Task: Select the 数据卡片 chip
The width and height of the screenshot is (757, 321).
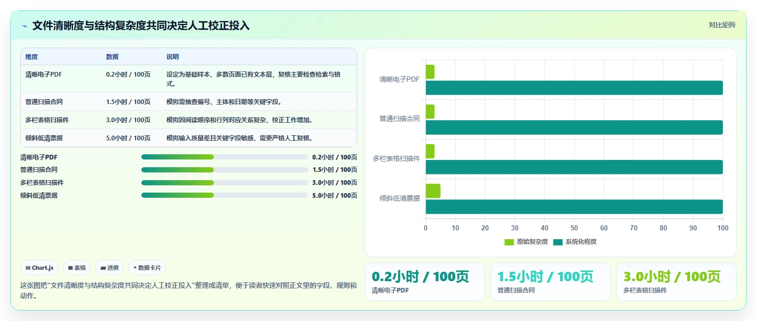Action: point(147,268)
